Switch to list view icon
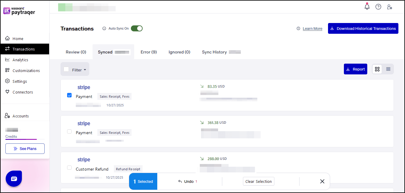The image size is (405, 193). point(388,69)
